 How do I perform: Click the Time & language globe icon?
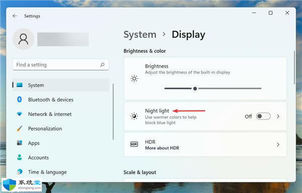[x=20, y=172]
